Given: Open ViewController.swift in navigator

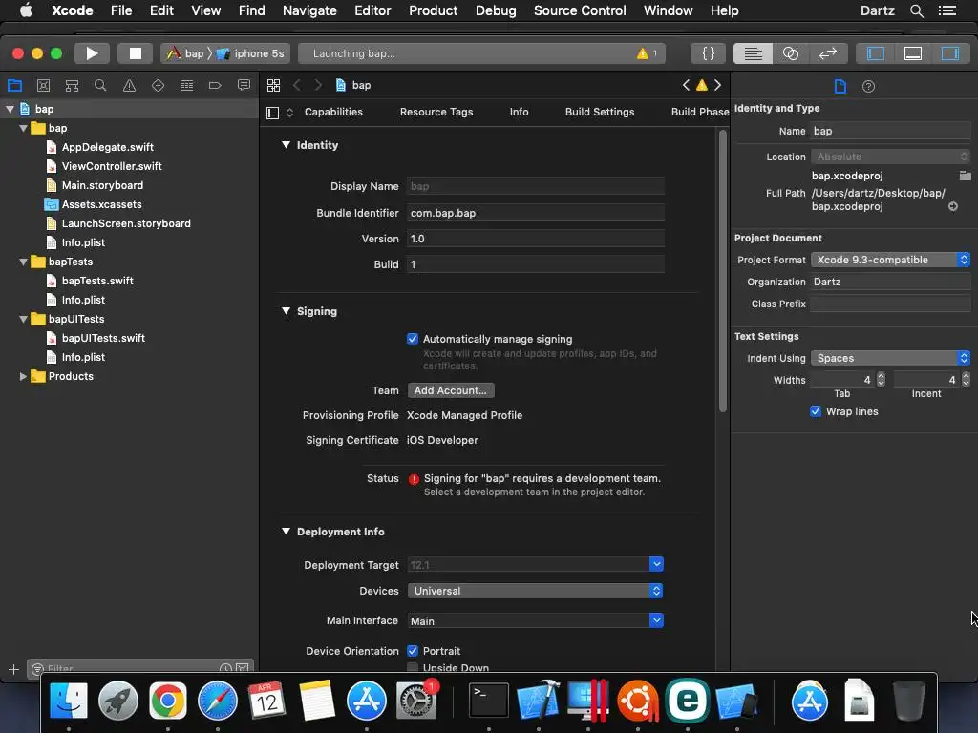Looking at the screenshot, I should 112,166.
